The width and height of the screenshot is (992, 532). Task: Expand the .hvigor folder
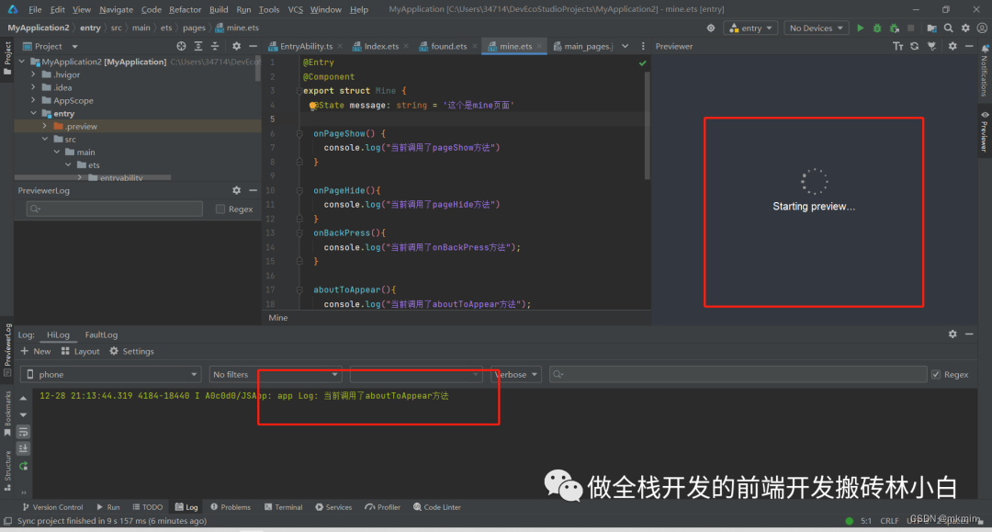coord(34,74)
